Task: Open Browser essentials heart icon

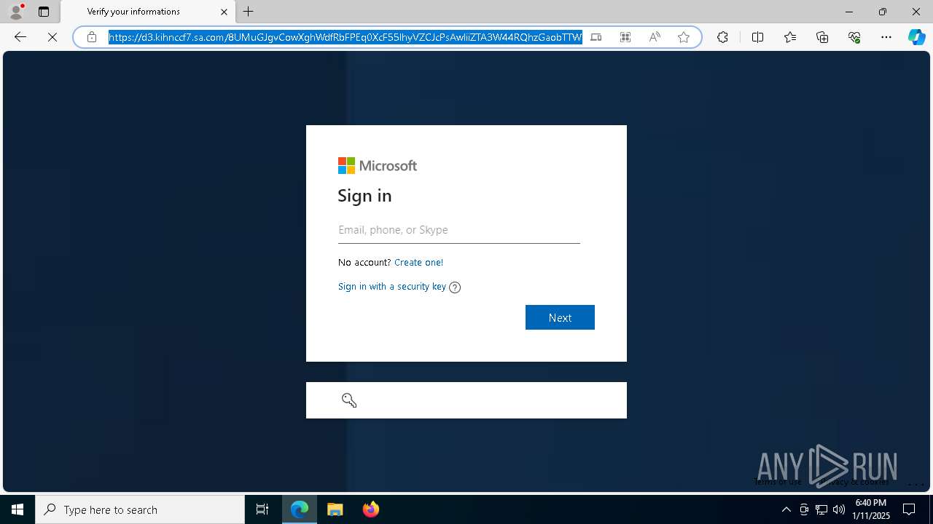Action: (854, 37)
